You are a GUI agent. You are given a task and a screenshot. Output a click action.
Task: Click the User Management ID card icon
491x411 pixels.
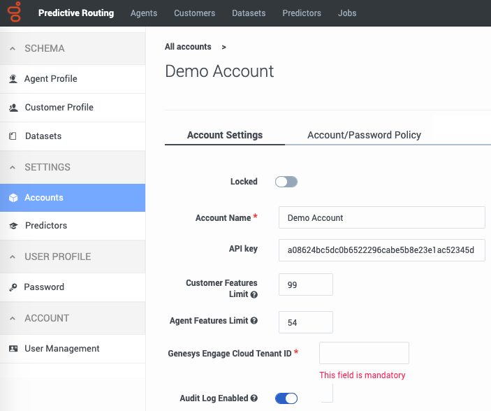pyautogui.click(x=13, y=349)
